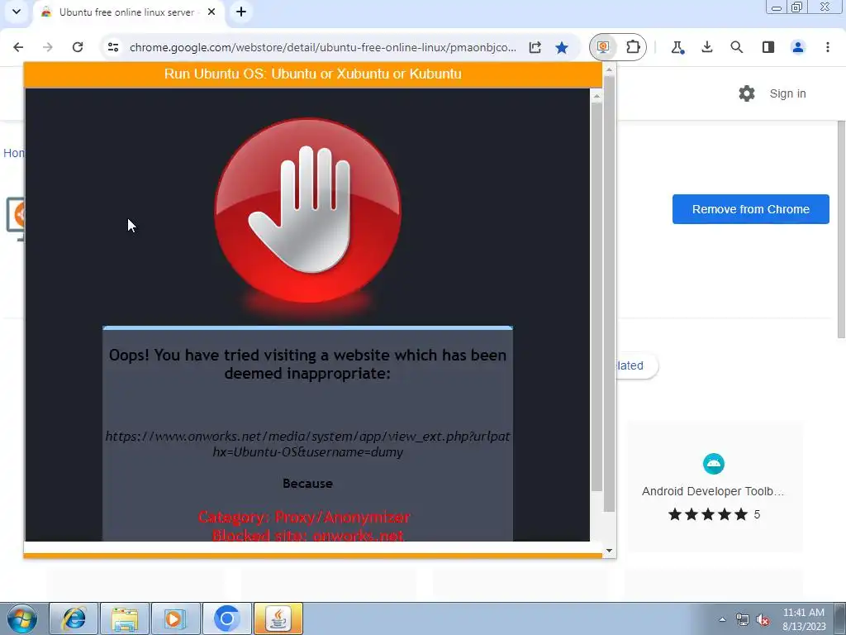846x635 pixels.
Task: Open the Chrome profile avatar
Action: click(798, 47)
